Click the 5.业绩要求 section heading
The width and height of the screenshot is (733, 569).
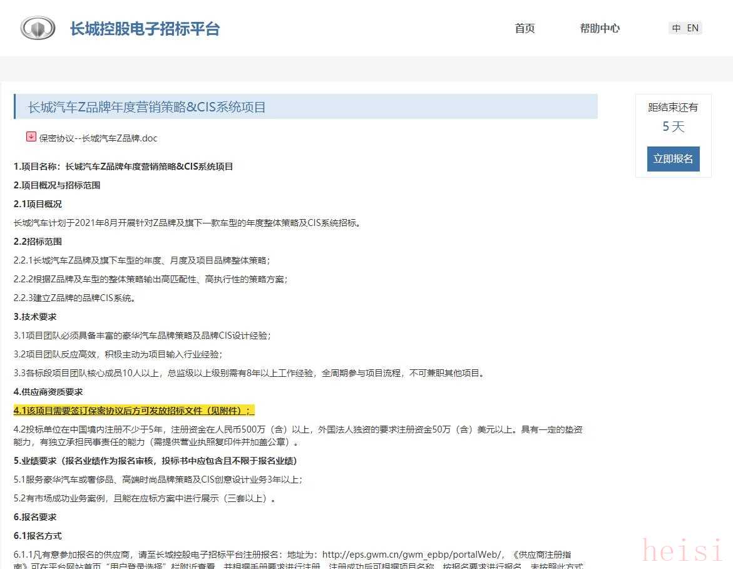click(155, 461)
